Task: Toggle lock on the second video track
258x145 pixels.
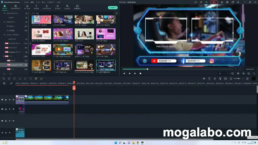Action: [6, 109]
